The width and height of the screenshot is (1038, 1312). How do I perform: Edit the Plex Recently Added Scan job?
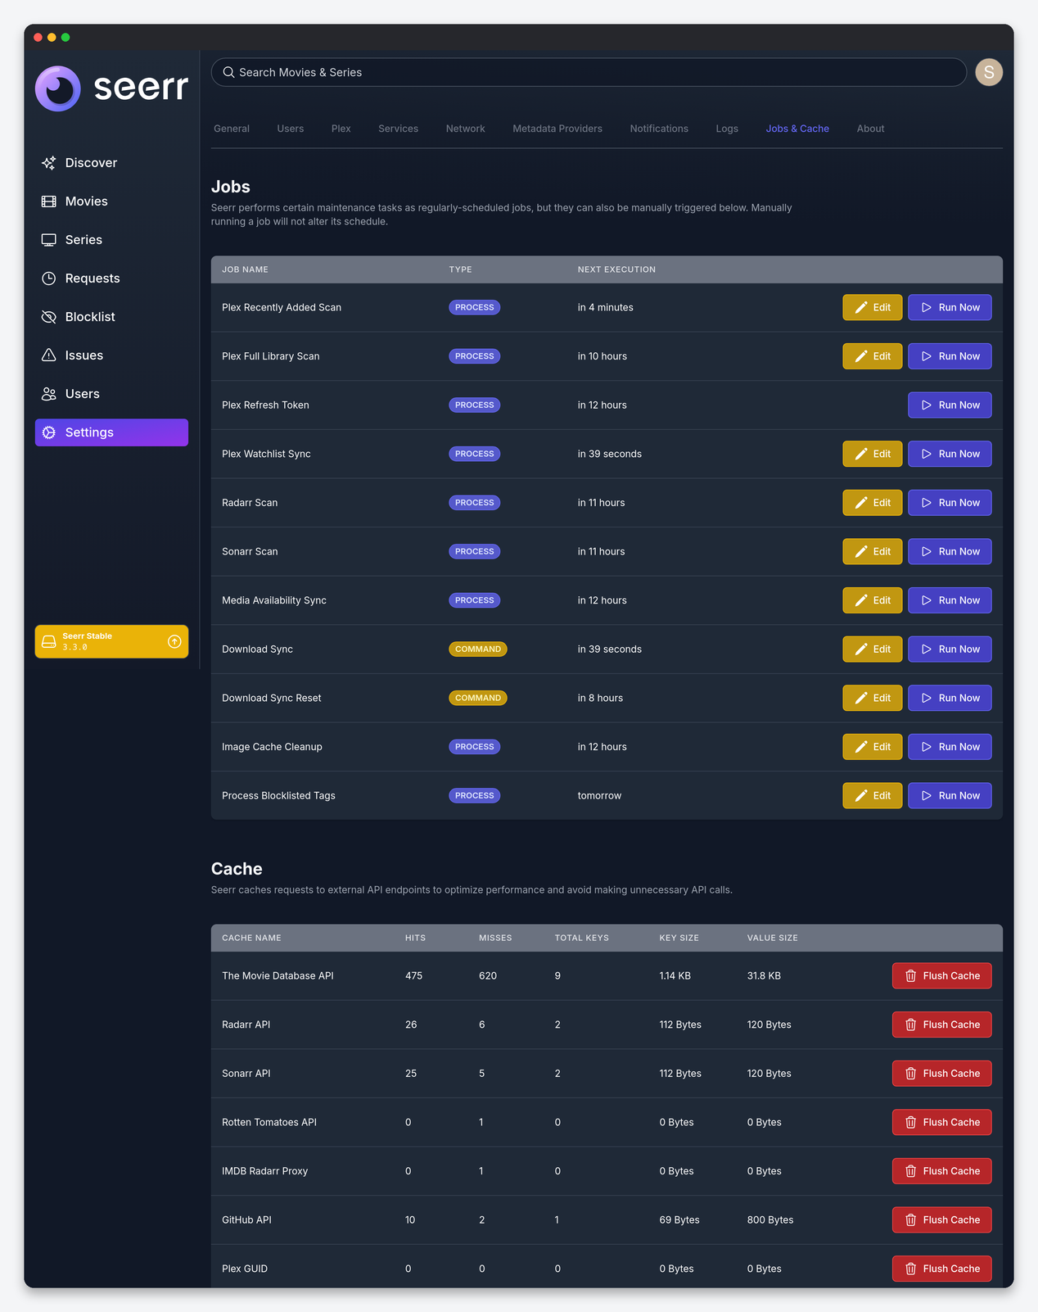[873, 307]
